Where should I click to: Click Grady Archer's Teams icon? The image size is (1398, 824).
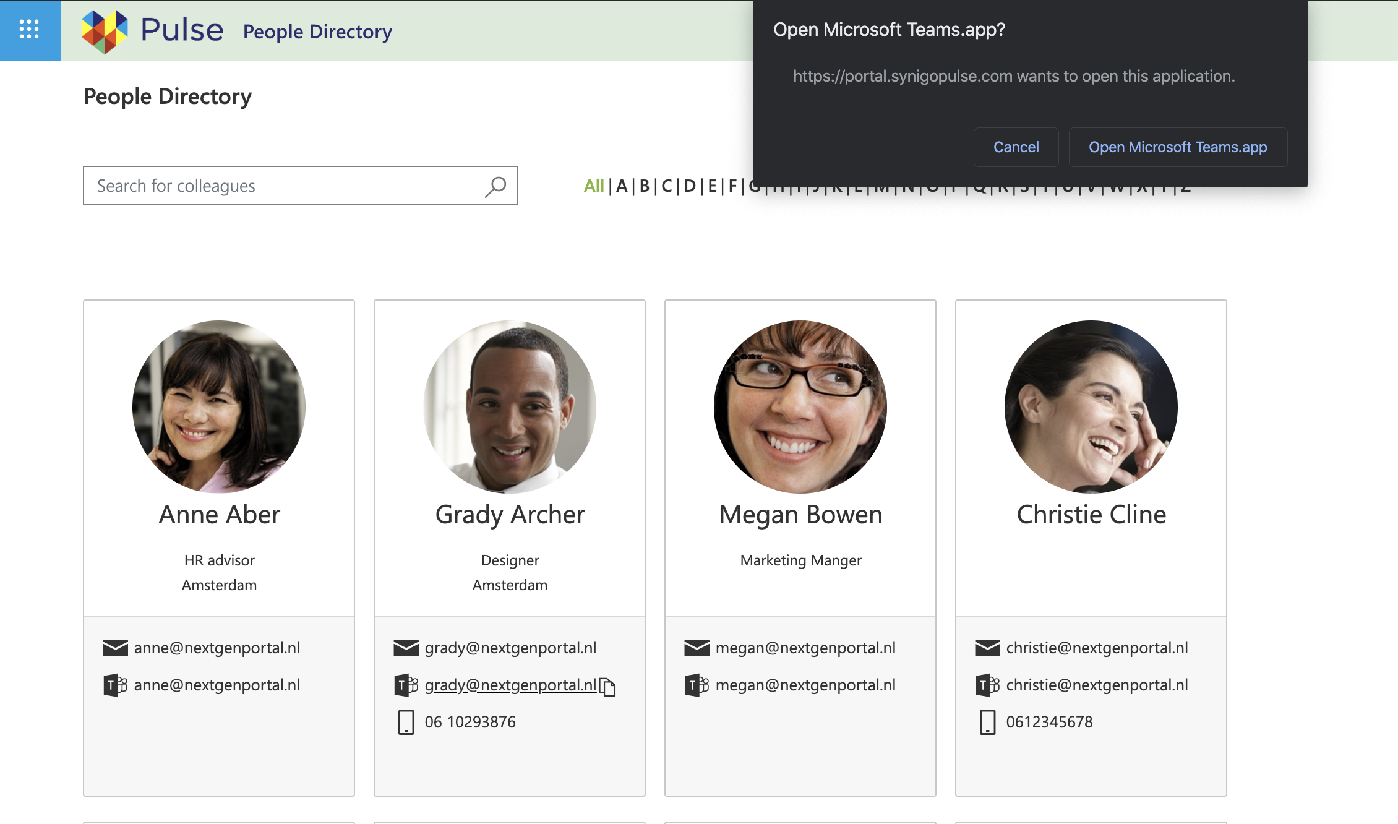406,685
